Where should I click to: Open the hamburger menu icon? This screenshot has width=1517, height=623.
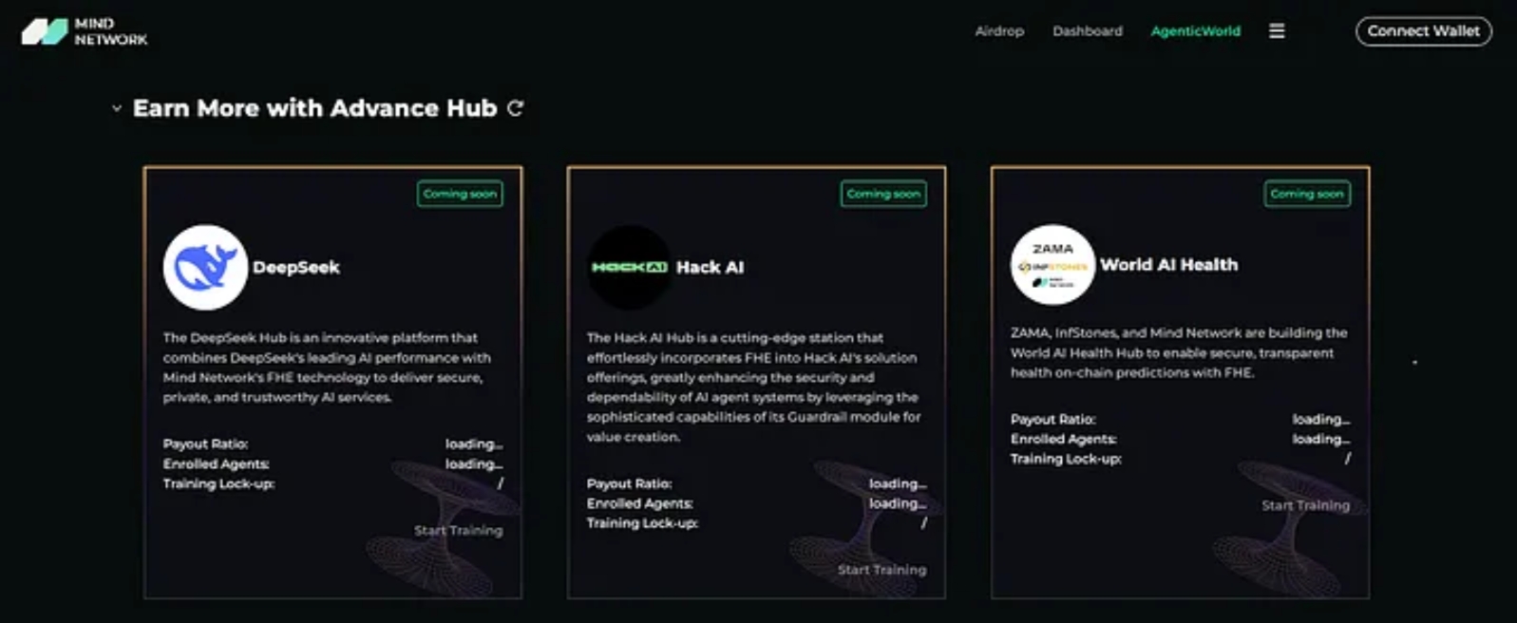(1277, 31)
